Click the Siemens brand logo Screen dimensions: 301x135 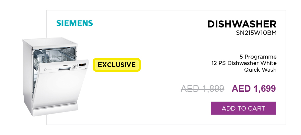tap(75, 23)
